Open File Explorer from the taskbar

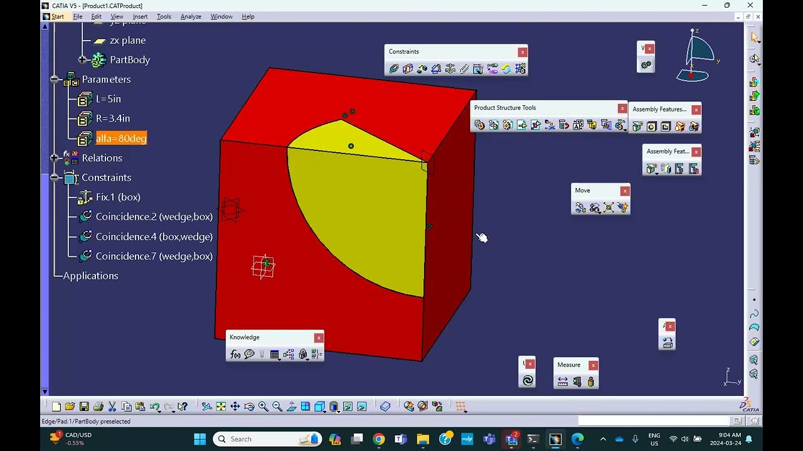(x=423, y=439)
